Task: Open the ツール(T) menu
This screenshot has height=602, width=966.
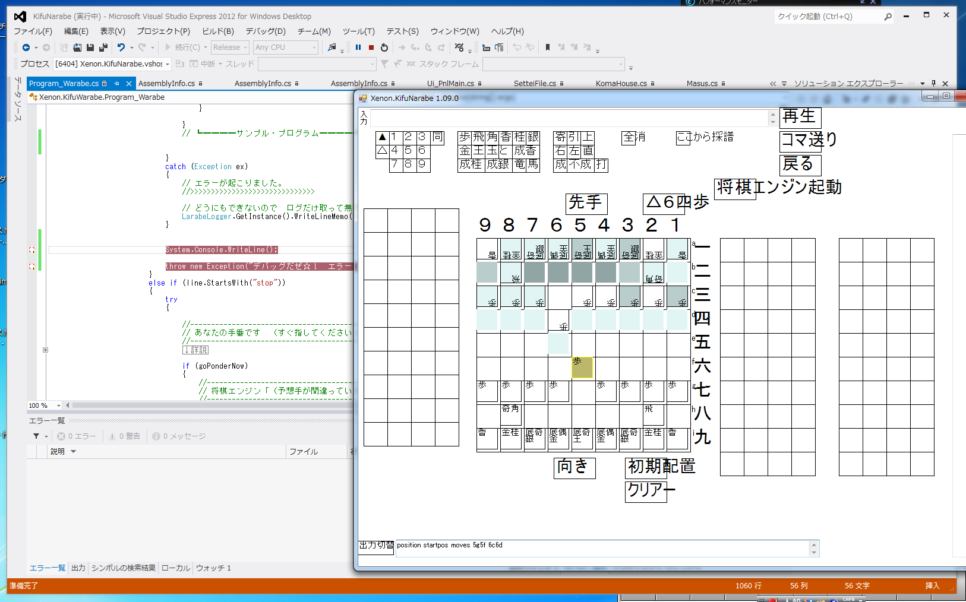Action: coord(358,31)
